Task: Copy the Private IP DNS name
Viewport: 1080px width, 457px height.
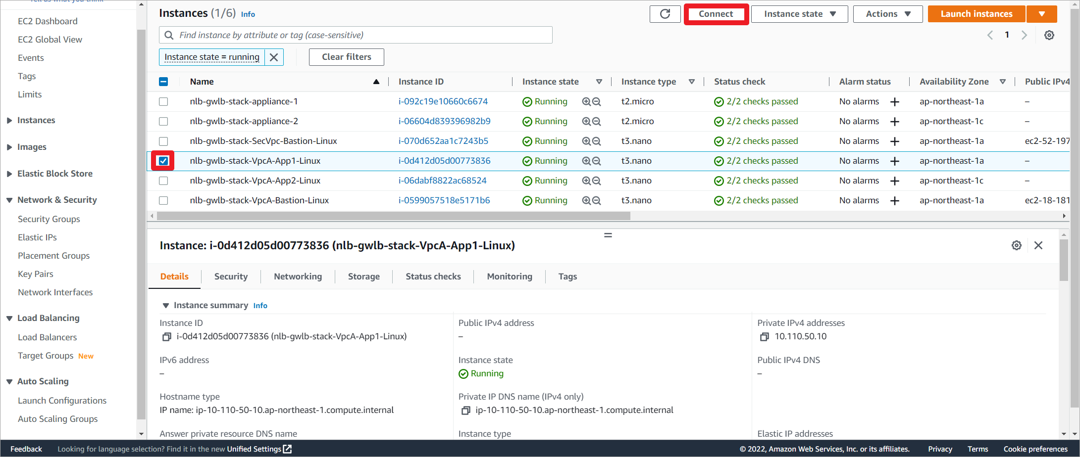Action: coord(465,411)
